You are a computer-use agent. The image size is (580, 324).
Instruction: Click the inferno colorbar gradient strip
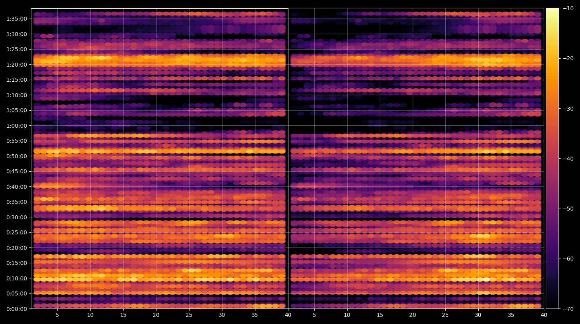(552, 159)
